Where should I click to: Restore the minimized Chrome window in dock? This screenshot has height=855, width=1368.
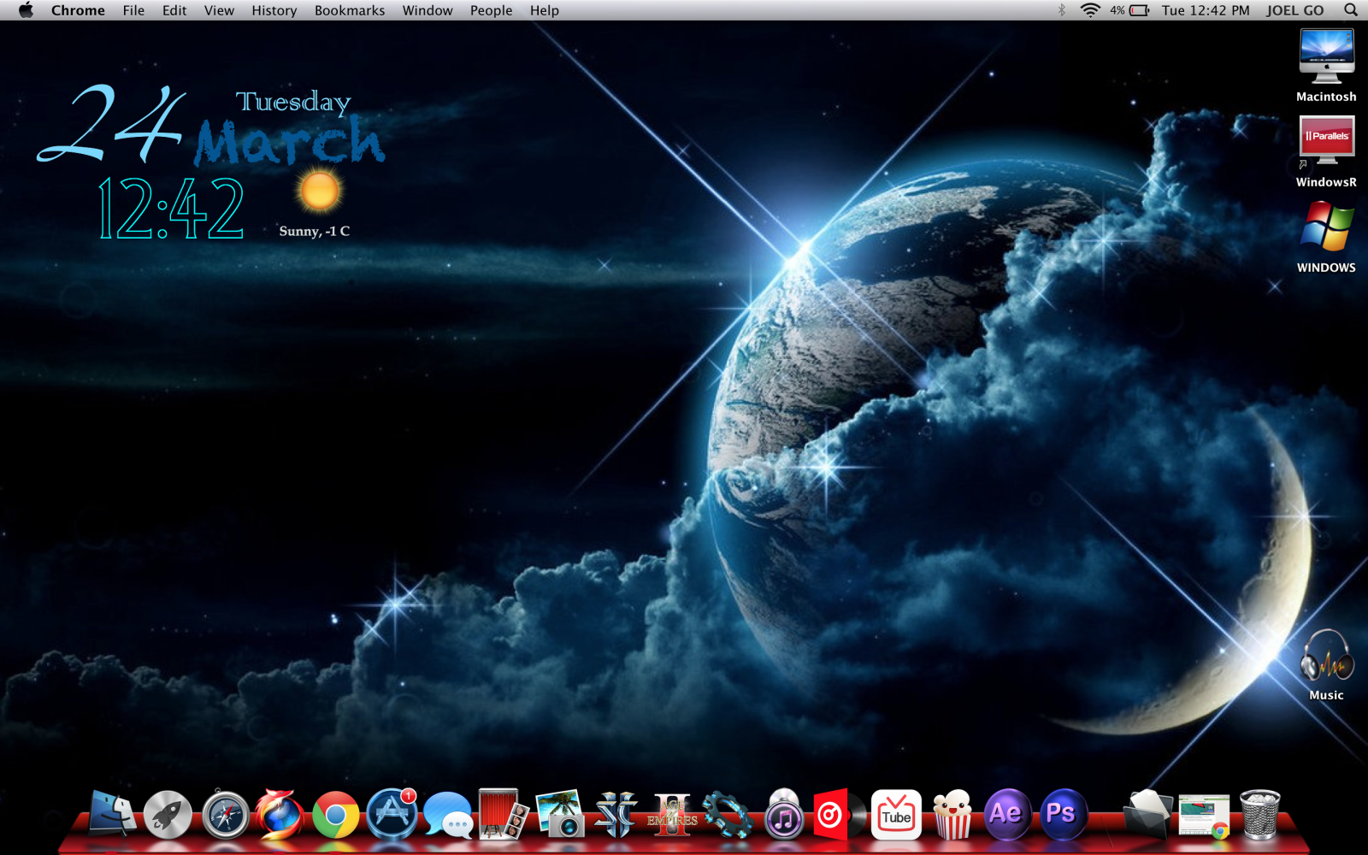[x=1204, y=815]
